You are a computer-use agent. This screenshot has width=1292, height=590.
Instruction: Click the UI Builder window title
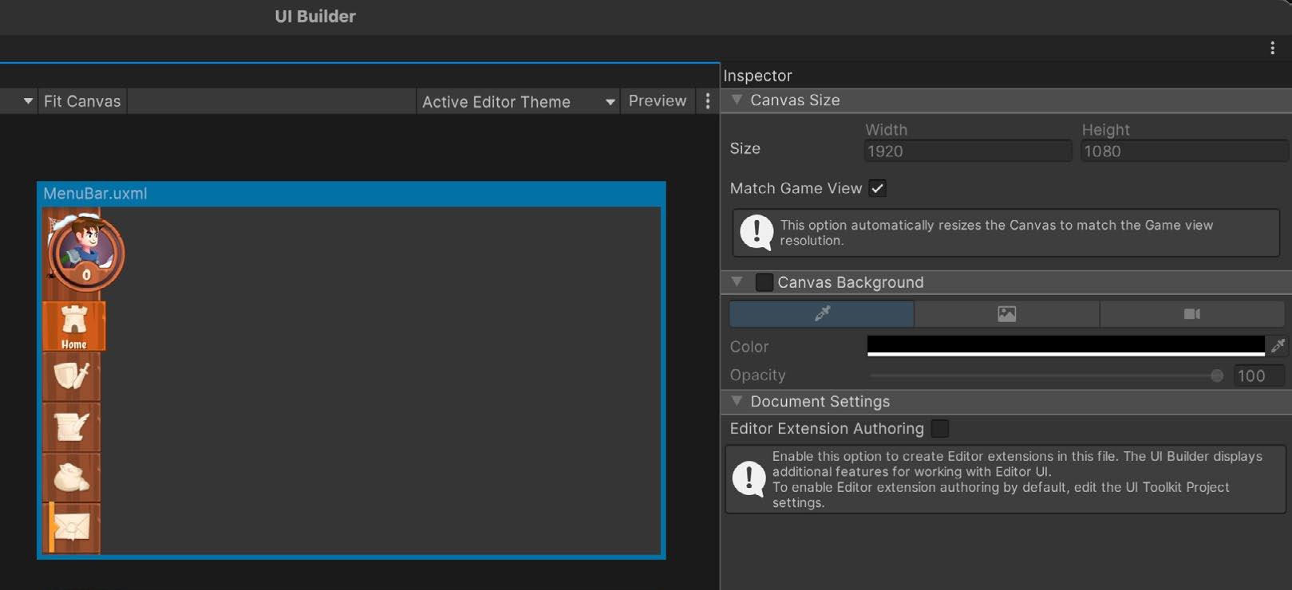pos(315,16)
